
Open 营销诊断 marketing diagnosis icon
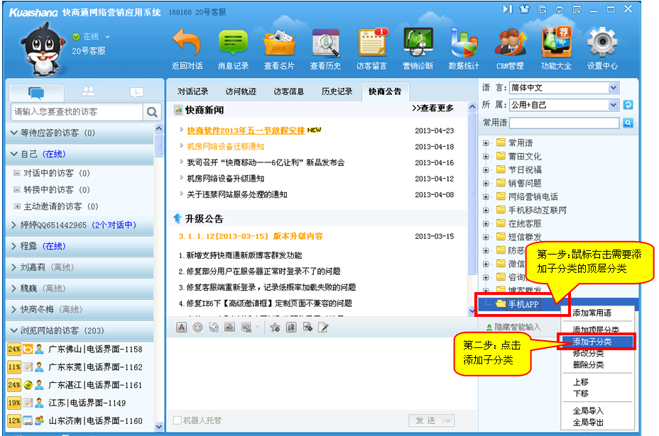(418, 44)
